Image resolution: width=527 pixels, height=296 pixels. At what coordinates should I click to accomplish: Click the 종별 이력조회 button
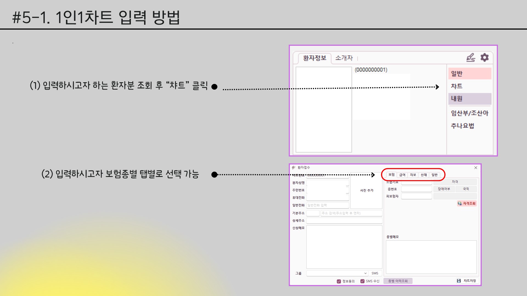pyautogui.click(x=398, y=281)
